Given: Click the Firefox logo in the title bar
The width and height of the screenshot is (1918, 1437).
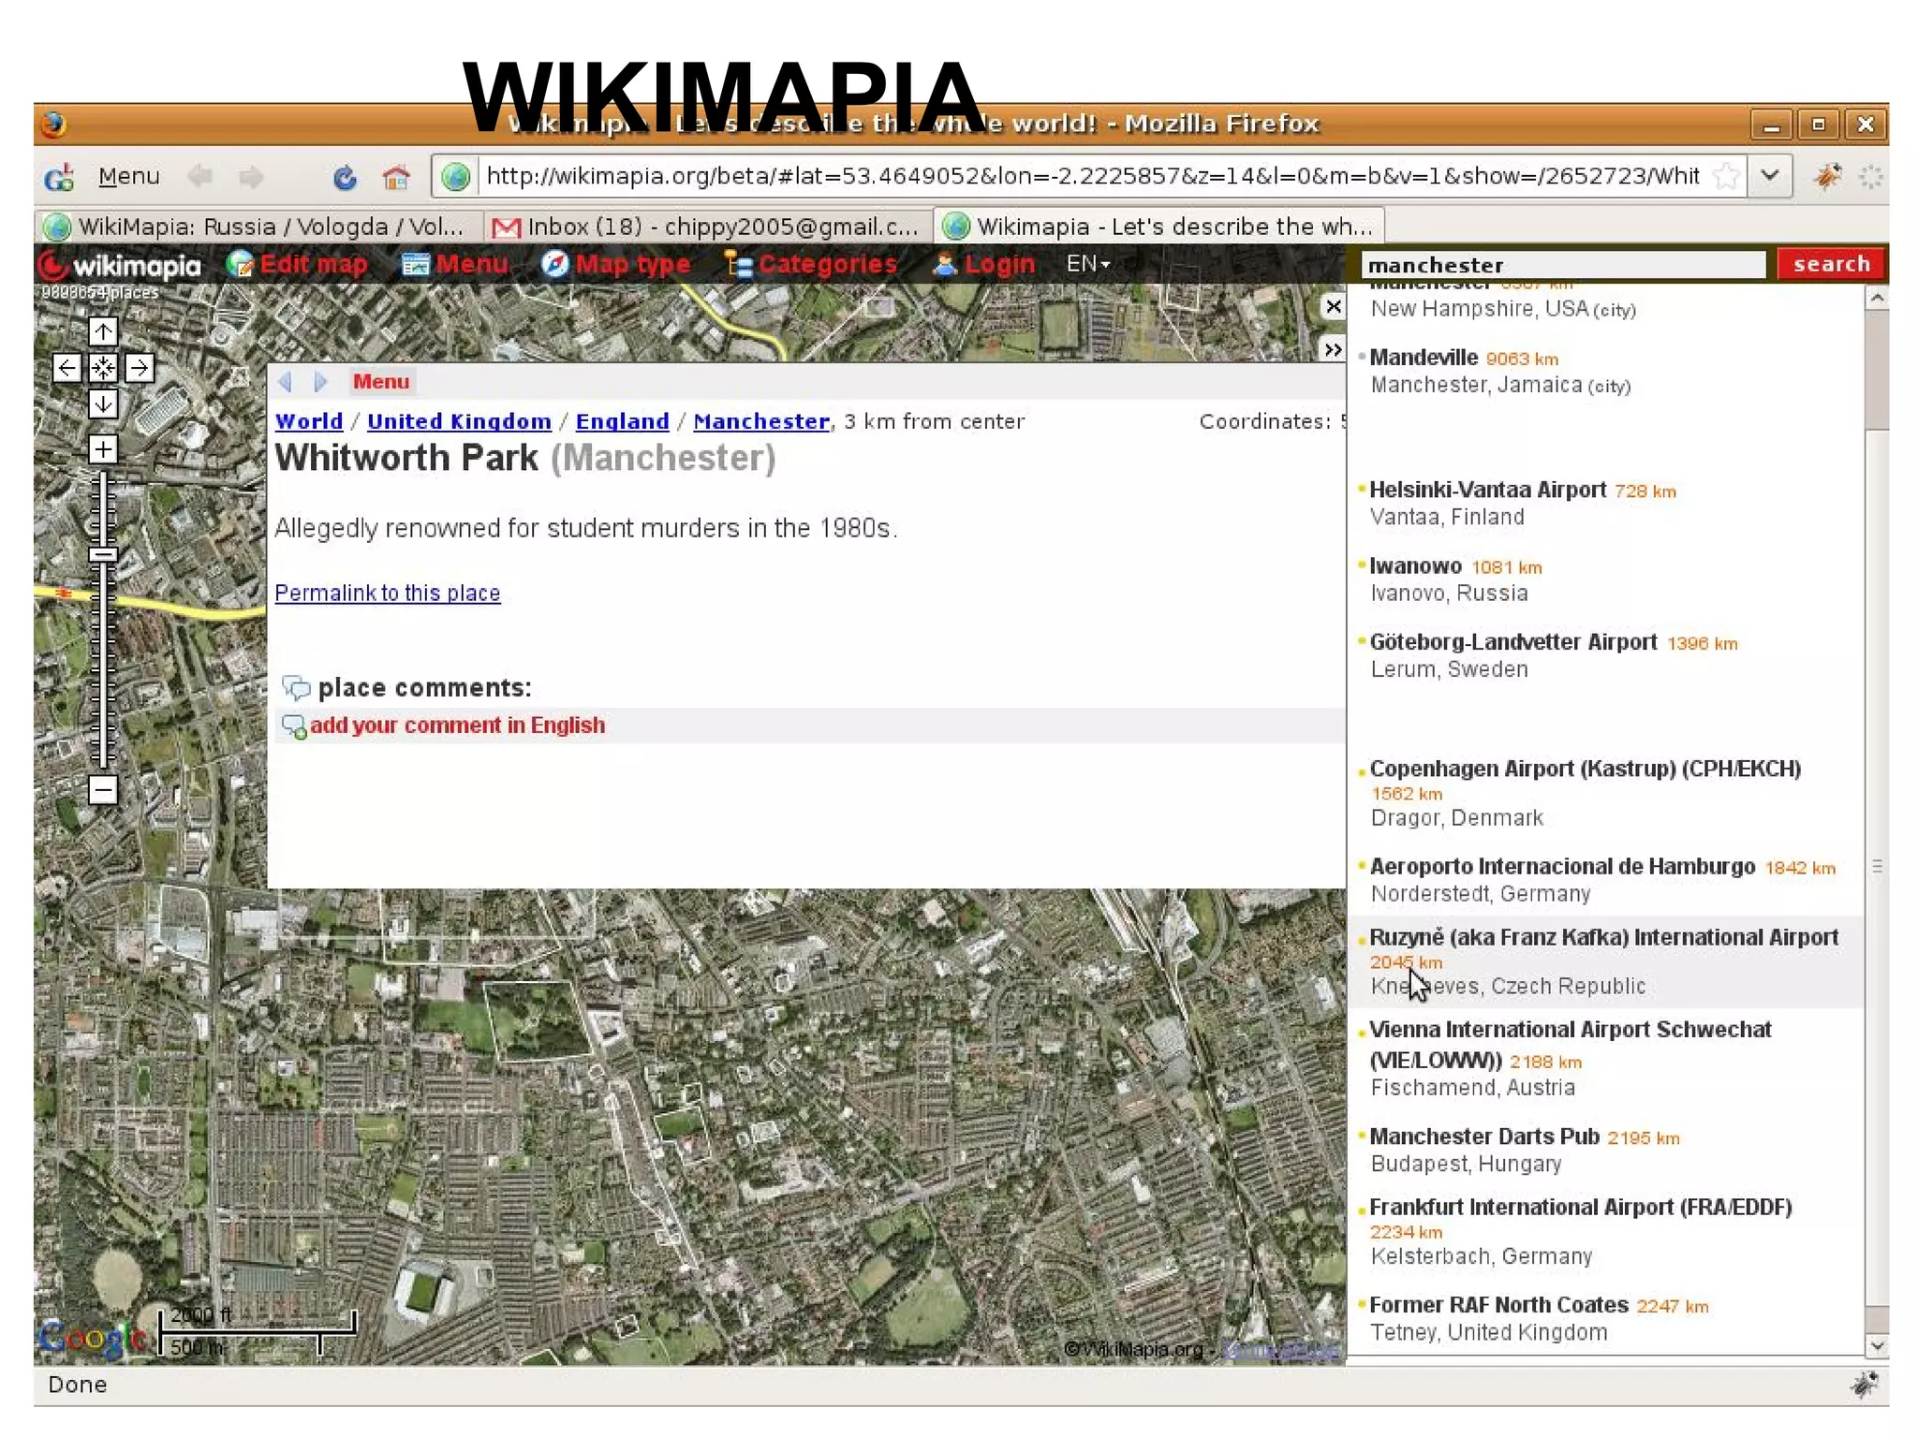Looking at the screenshot, I should click(x=54, y=124).
